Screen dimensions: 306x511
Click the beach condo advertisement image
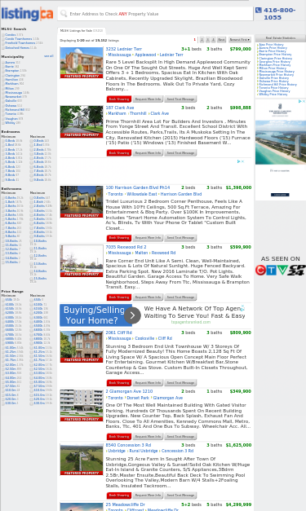(280, 143)
